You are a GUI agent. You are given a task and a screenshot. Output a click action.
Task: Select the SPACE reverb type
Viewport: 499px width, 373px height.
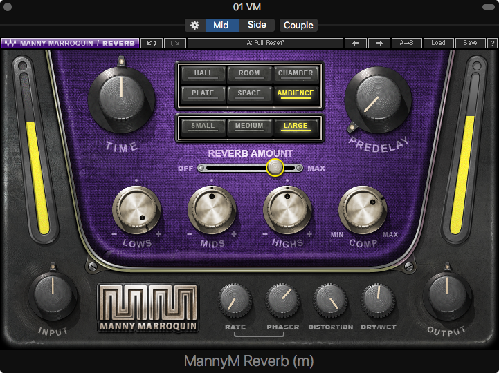249,93
